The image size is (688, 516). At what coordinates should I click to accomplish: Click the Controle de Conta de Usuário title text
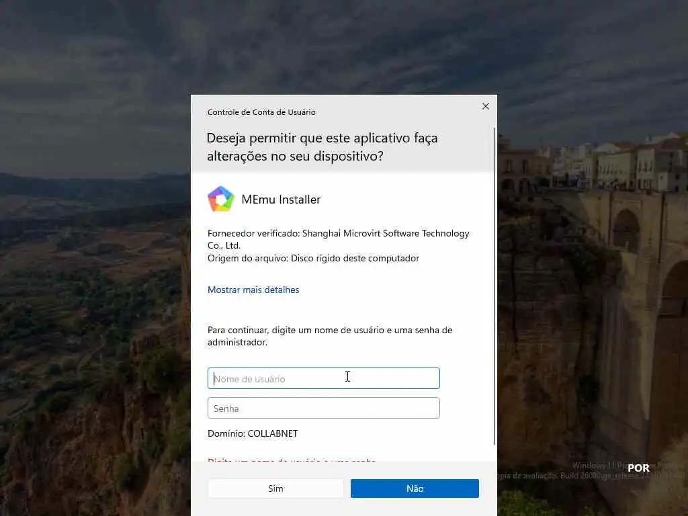coord(261,112)
